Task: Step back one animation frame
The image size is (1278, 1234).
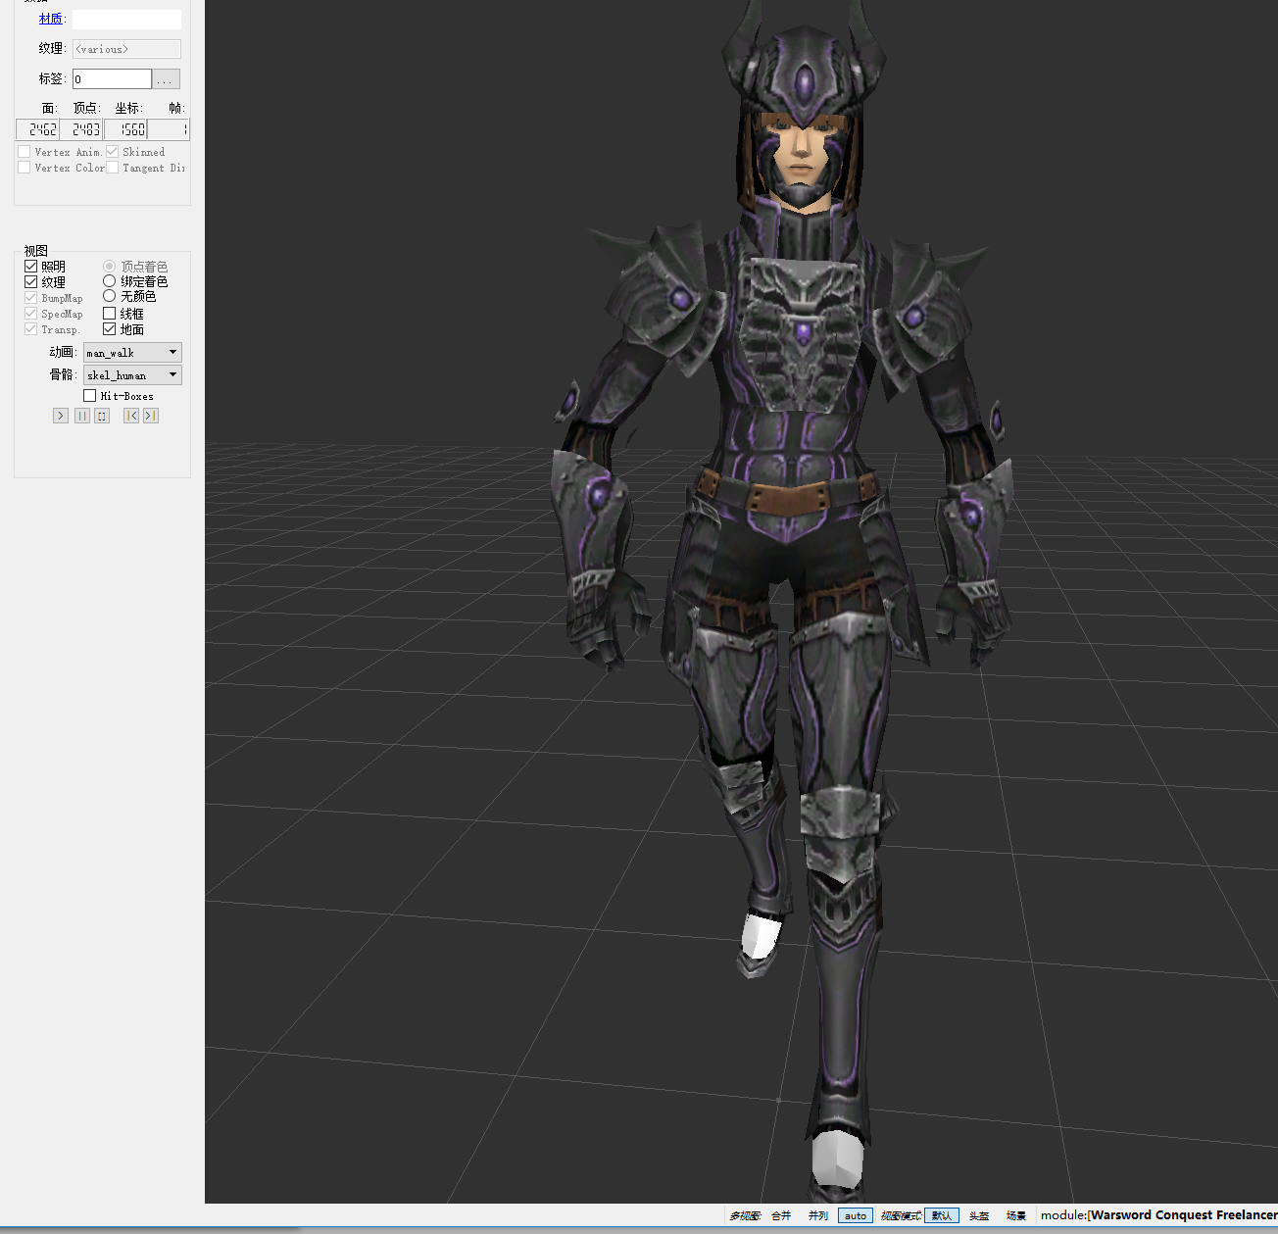Action: [131, 416]
